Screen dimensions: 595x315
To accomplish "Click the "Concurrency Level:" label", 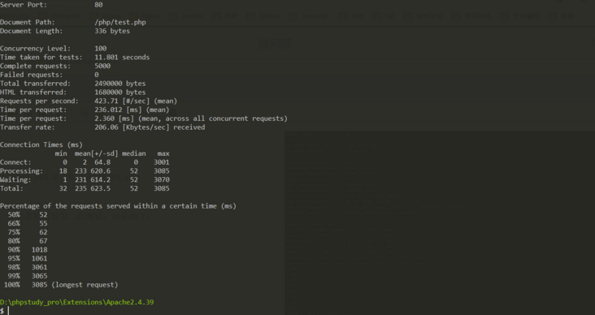I will [x=35, y=48].
